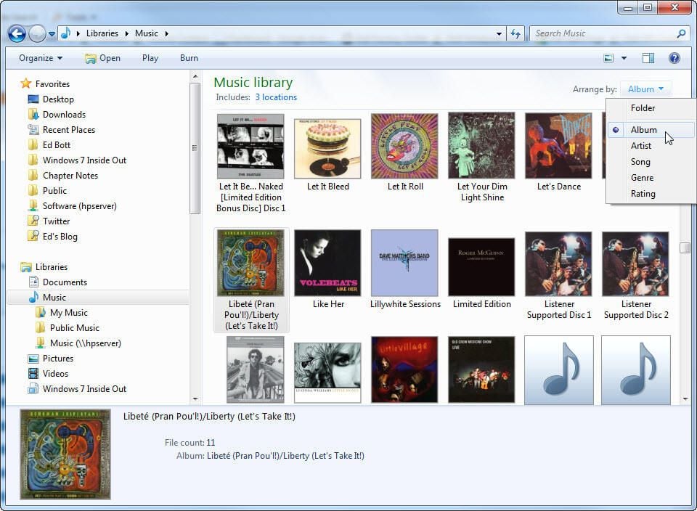This screenshot has height=511, width=697.
Task: Choose Artist in Arrange by menu
Action: pos(641,146)
